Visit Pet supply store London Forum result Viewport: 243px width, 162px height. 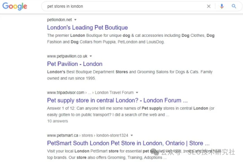pos(117,100)
